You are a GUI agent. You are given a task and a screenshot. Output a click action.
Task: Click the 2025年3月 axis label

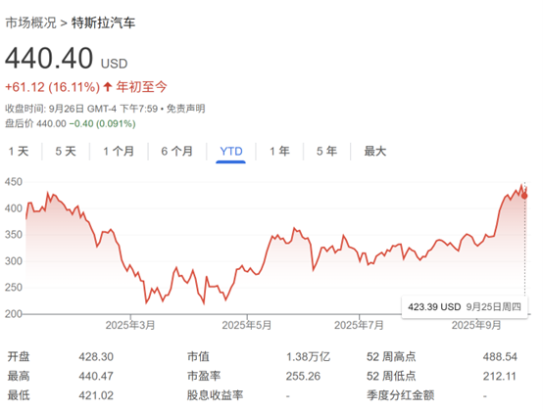point(130,325)
